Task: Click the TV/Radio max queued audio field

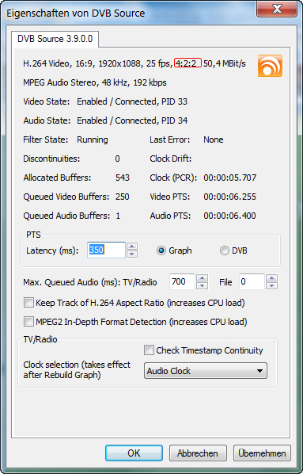Action: [x=182, y=281]
